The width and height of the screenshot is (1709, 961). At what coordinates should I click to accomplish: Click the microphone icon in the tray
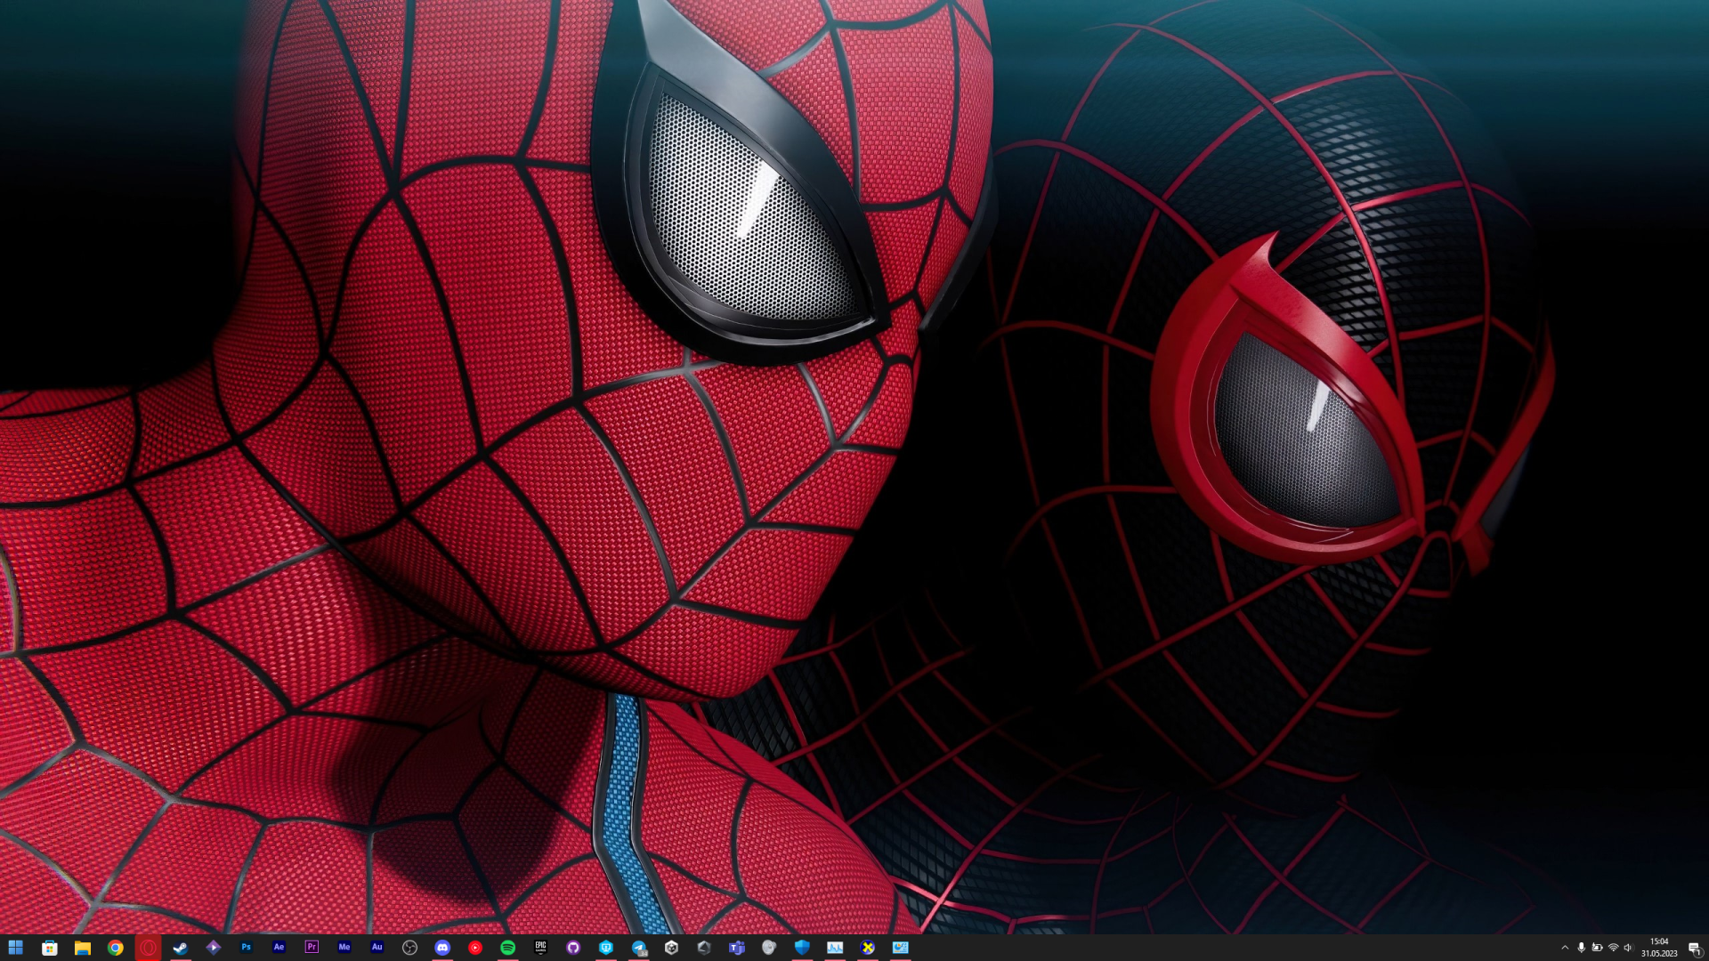click(1581, 948)
